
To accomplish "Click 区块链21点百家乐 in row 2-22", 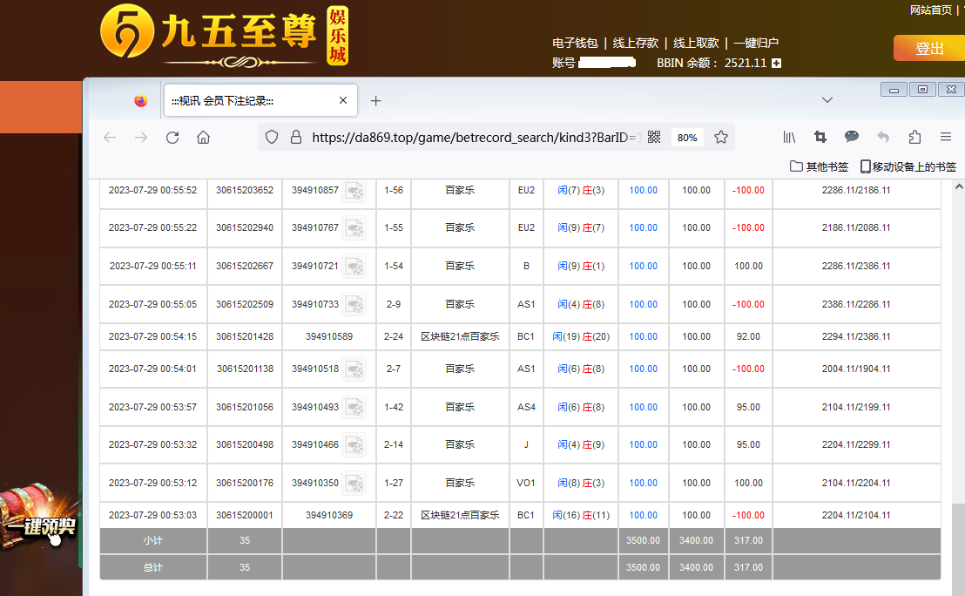I will pos(460,515).
